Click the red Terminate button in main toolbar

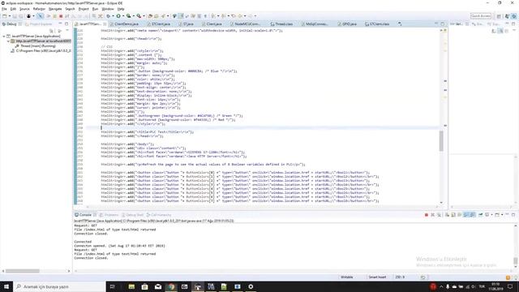pyautogui.click(x=61, y=16)
